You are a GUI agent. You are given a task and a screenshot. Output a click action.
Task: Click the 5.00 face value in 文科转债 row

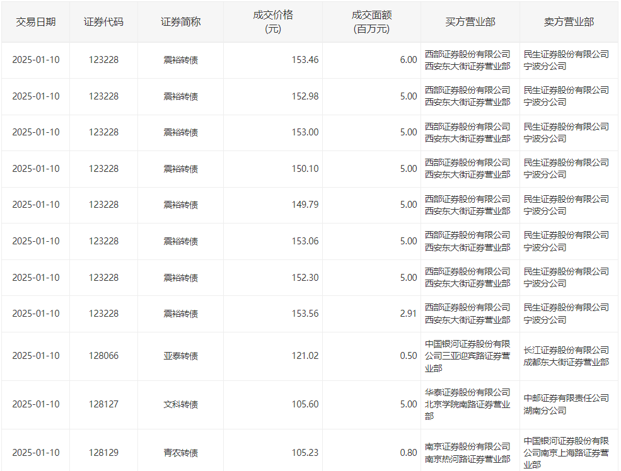tap(409, 404)
